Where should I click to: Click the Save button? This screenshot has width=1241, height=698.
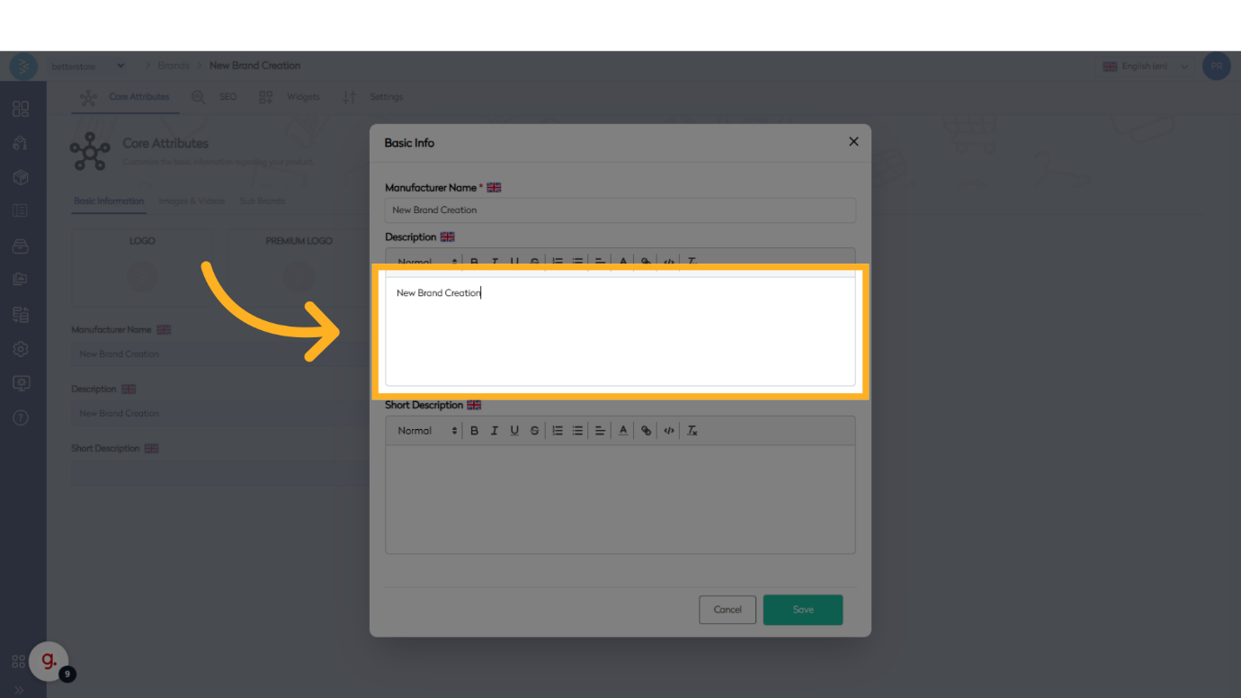[802, 610]
